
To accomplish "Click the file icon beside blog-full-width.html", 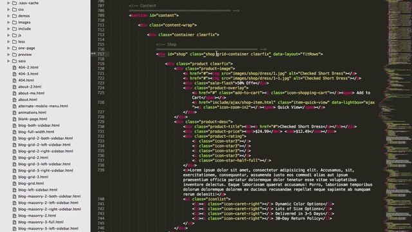I will coord(14,131).
